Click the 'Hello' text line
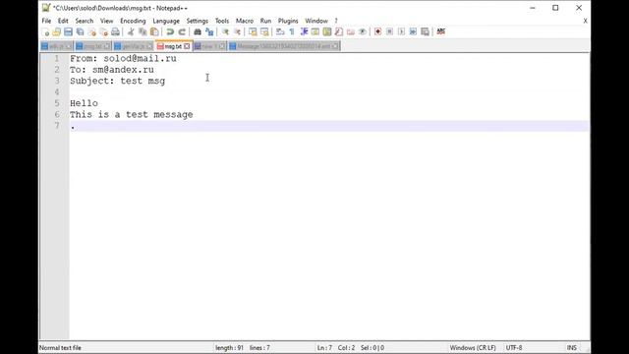The width and height of the screenshot is (629, 354). pyautogui.click(x=84, y=103)
